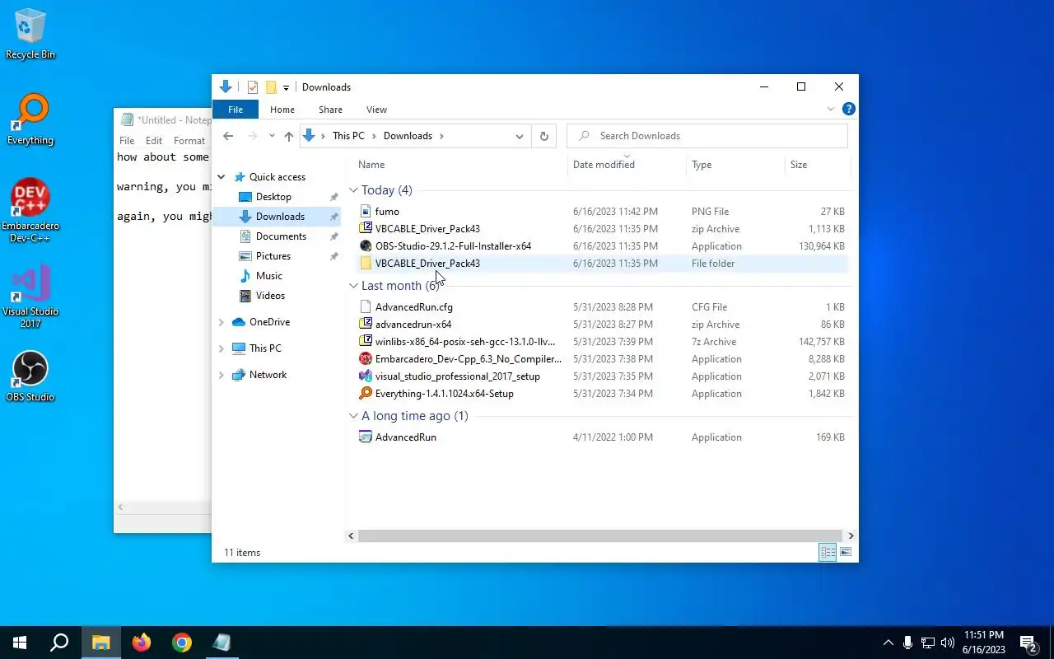The height and width of the screenshot is (659, 1054).
Task: Open Chrome from the taskbar
Action: (182, 643)
